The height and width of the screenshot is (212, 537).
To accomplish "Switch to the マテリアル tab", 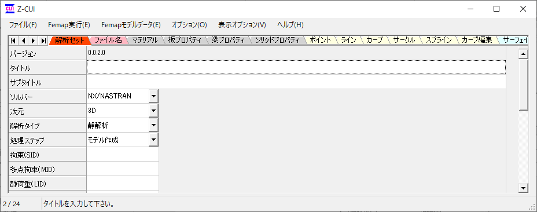I will (x=145, y=40).
